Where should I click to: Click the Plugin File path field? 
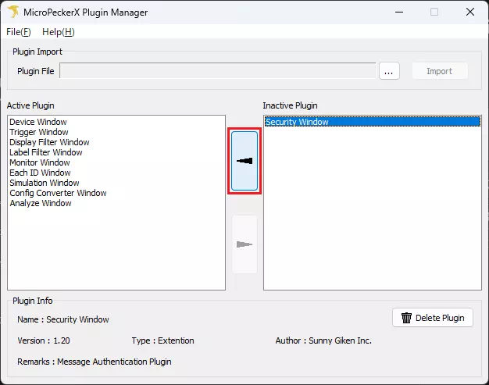(x=218, y=71)
